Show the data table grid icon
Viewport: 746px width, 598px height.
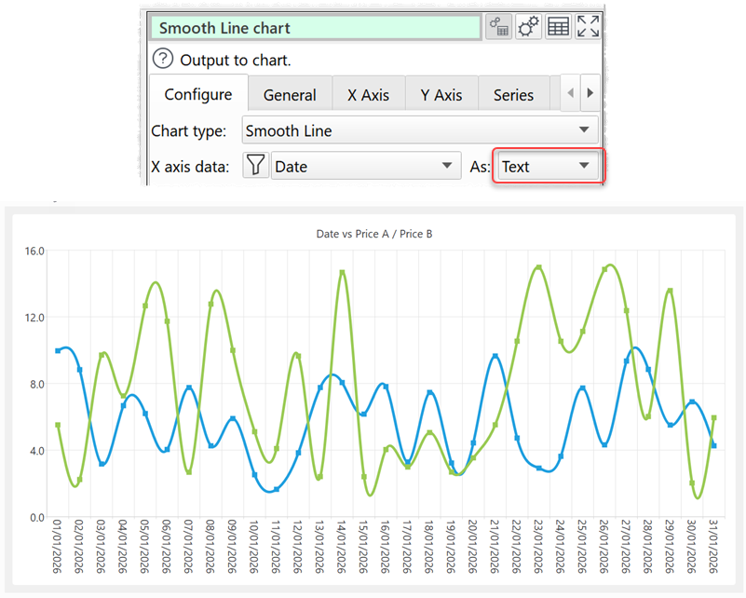tap(558, 27)
